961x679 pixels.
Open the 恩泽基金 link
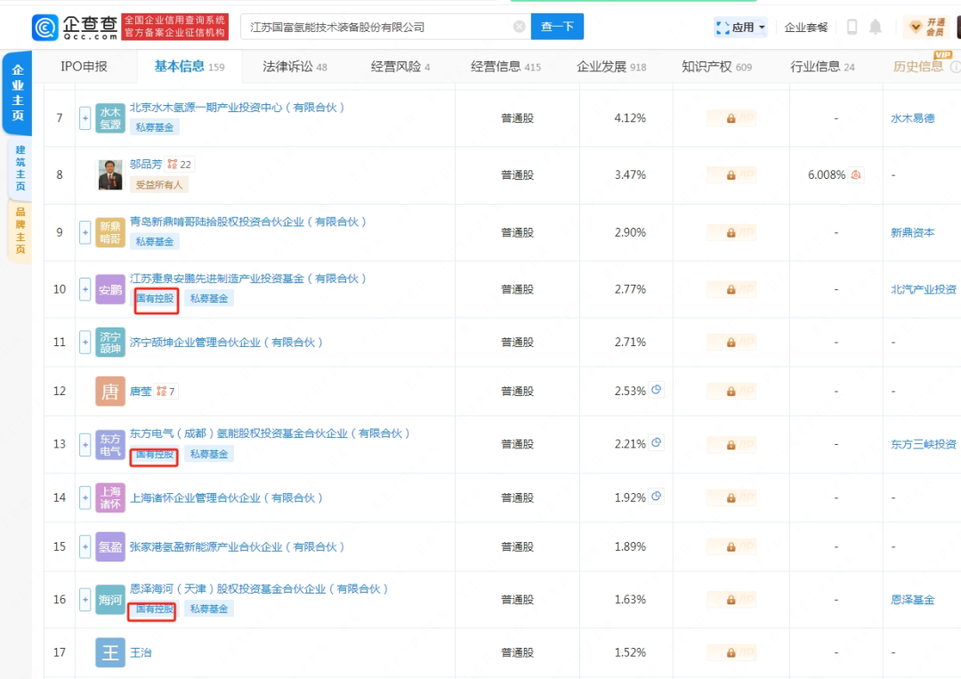pos(912,600)
